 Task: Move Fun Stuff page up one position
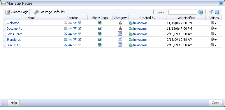click(70, 45)
